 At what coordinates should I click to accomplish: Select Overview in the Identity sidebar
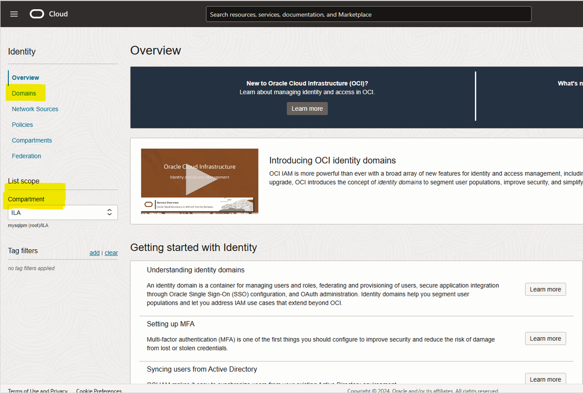pos(25,78)
